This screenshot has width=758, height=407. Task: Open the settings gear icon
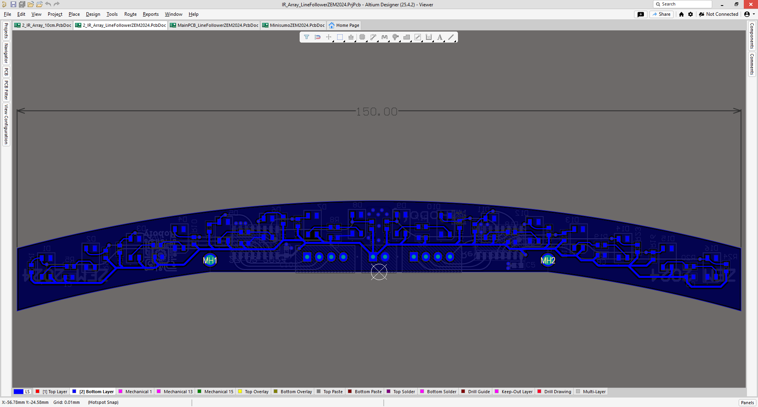coord(690,14)
